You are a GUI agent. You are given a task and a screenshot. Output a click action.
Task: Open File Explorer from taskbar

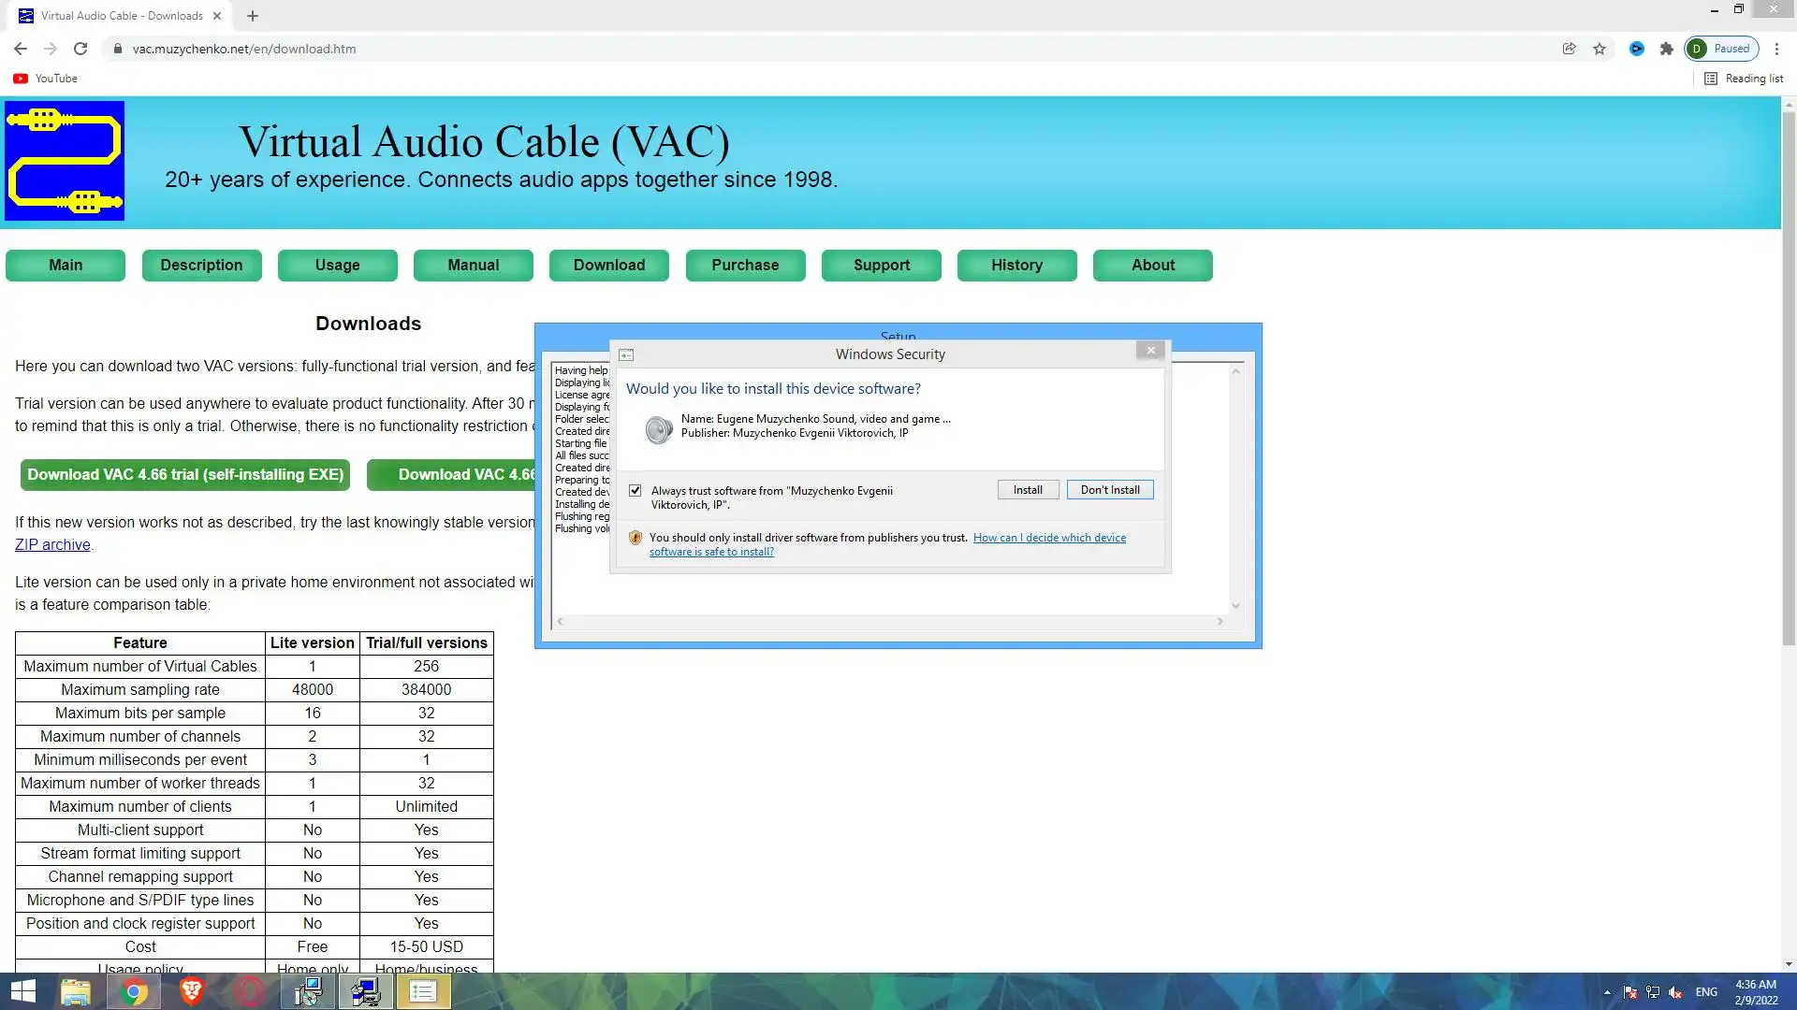click(x=75, y=991)
